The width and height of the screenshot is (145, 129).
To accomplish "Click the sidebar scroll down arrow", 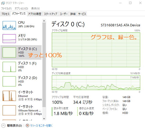I will pos(44,119).
